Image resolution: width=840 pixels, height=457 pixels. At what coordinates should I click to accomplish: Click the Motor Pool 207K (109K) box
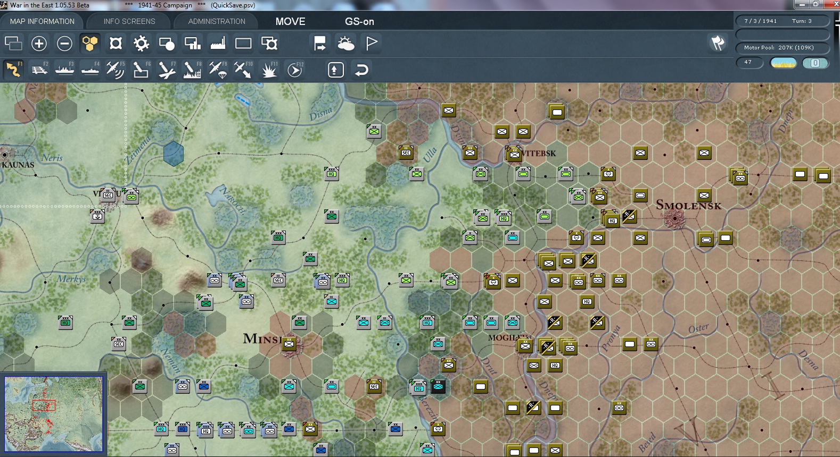pyautogui.click(x=783, y=48)
